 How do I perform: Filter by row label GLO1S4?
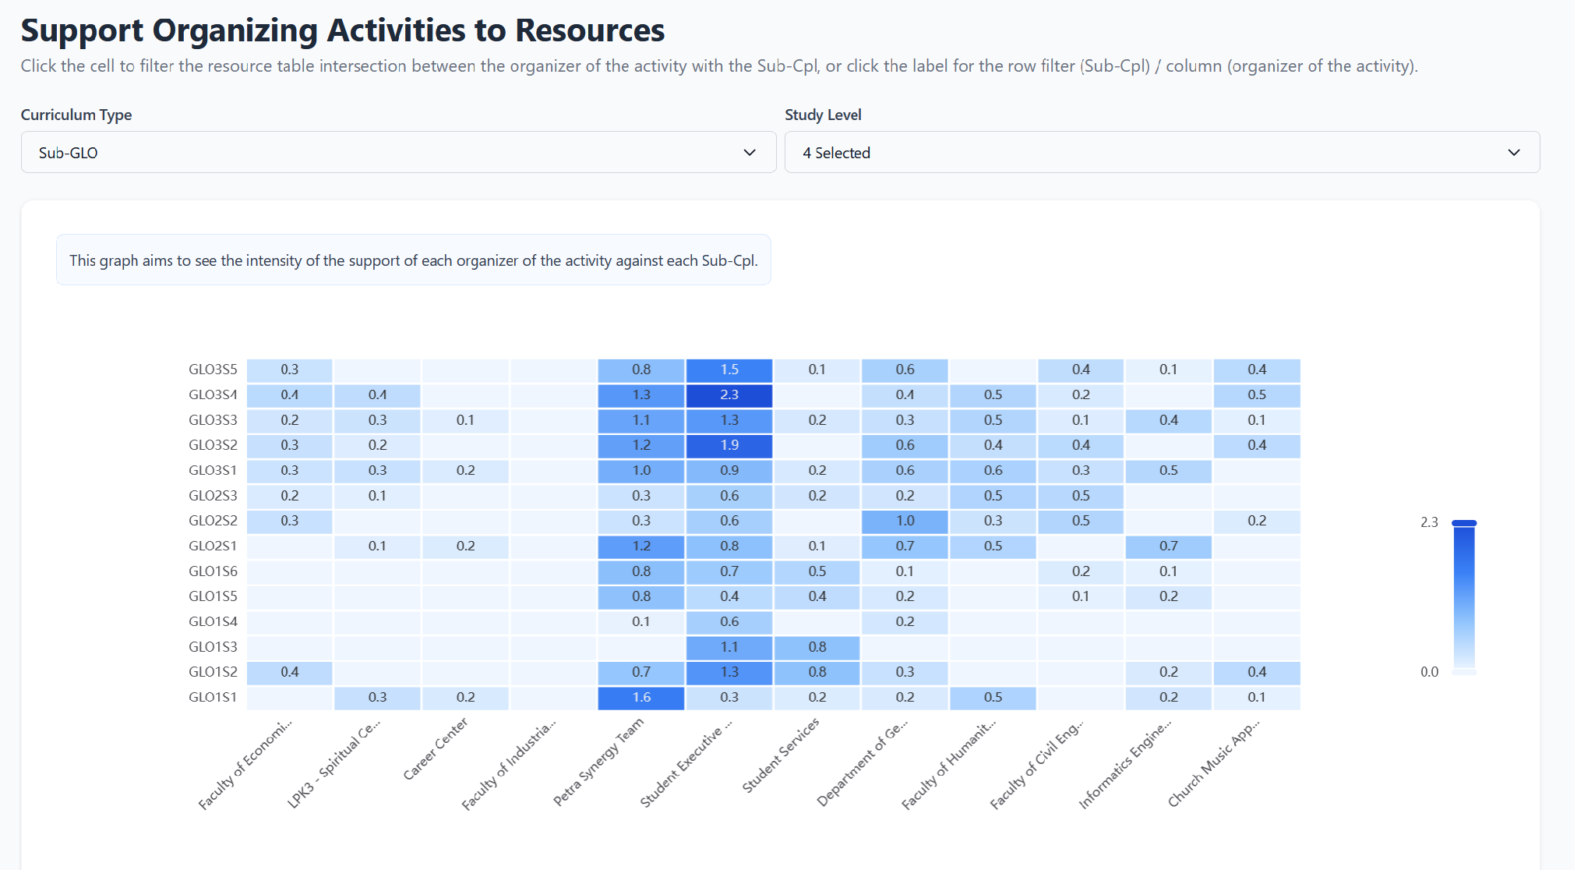click(x=213, y=621)
